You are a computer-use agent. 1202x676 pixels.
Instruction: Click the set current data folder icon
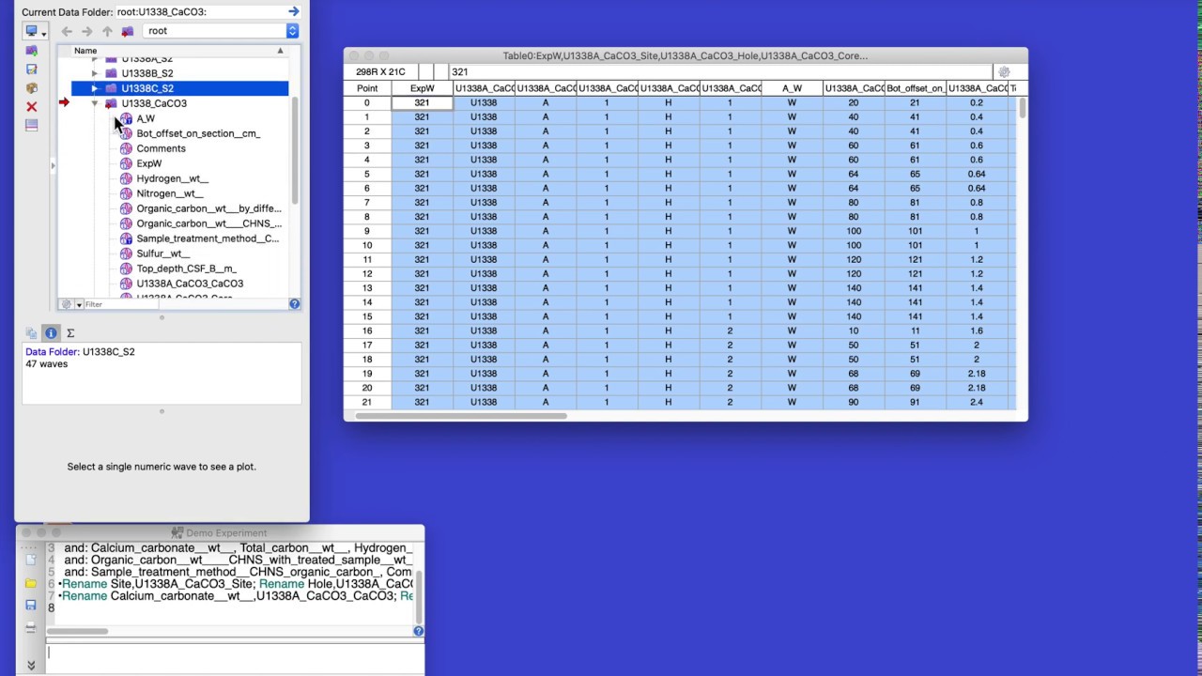128,31
